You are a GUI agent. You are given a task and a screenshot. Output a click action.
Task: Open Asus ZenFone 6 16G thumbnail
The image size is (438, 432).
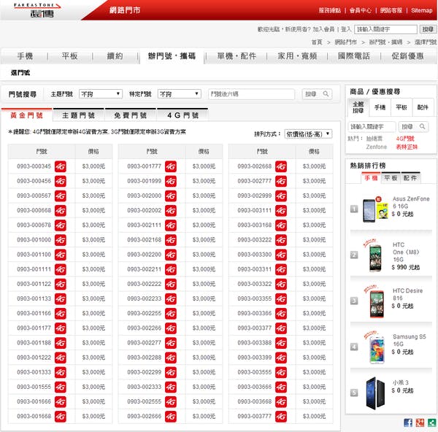pos(376,209)
